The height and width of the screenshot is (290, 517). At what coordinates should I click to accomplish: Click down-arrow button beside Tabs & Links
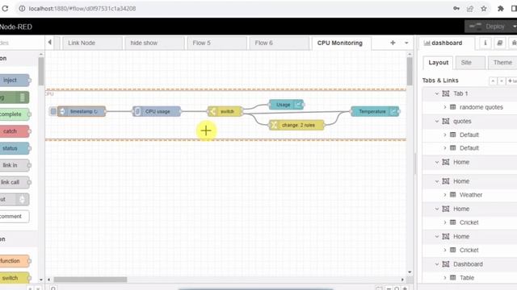tap(501, 81)
